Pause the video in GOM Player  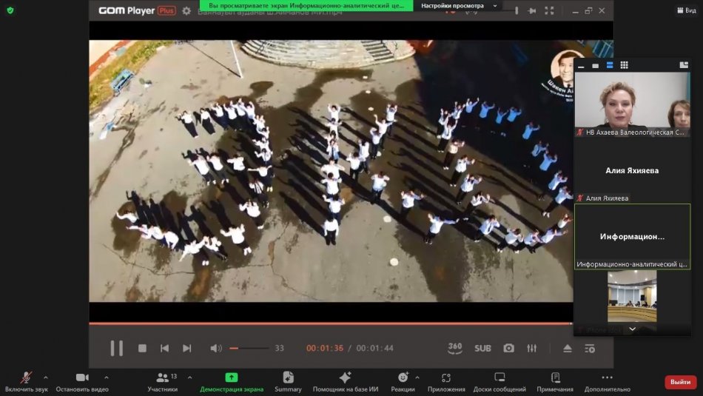(x=117, y=348)
